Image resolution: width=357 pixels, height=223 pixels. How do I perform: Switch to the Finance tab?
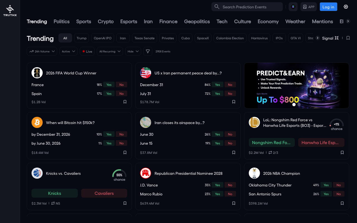168,21
